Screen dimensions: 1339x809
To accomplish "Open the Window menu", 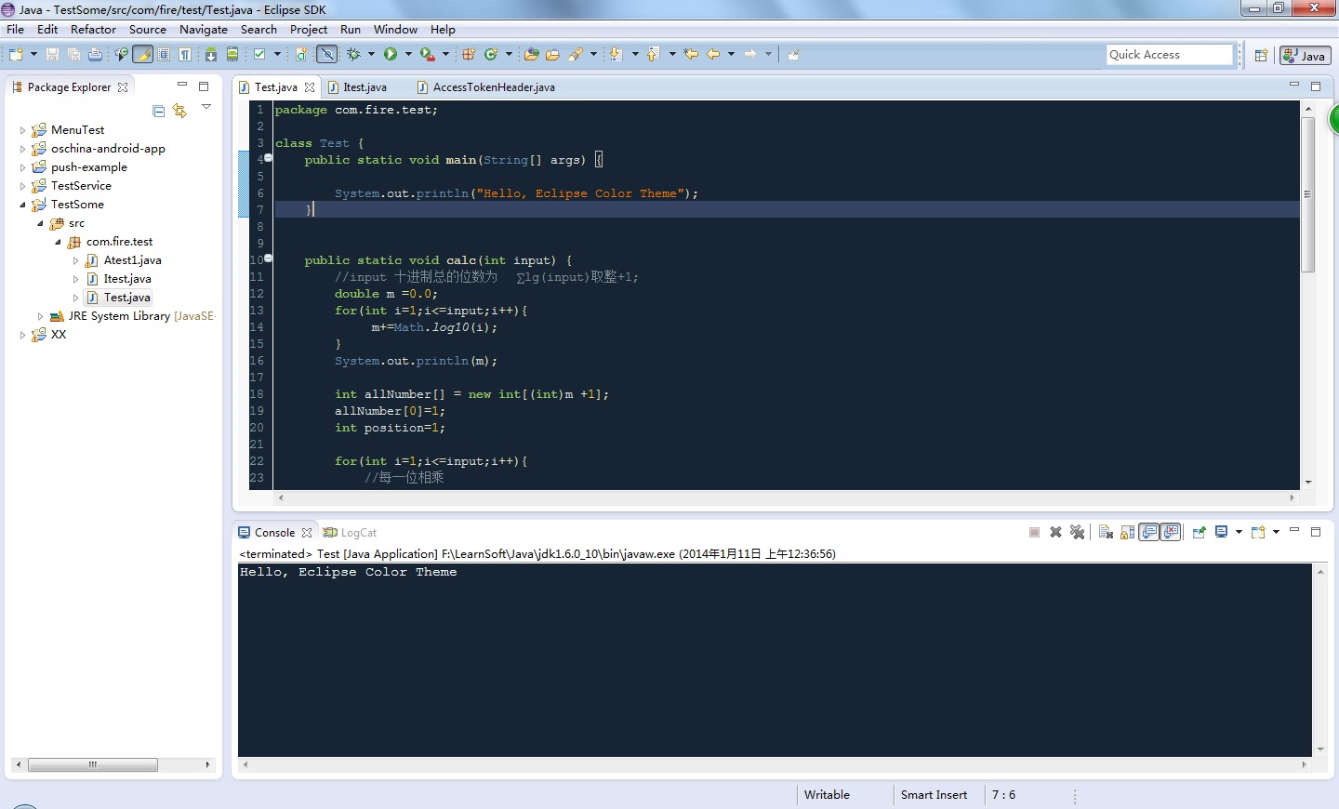I will [395, 29].
